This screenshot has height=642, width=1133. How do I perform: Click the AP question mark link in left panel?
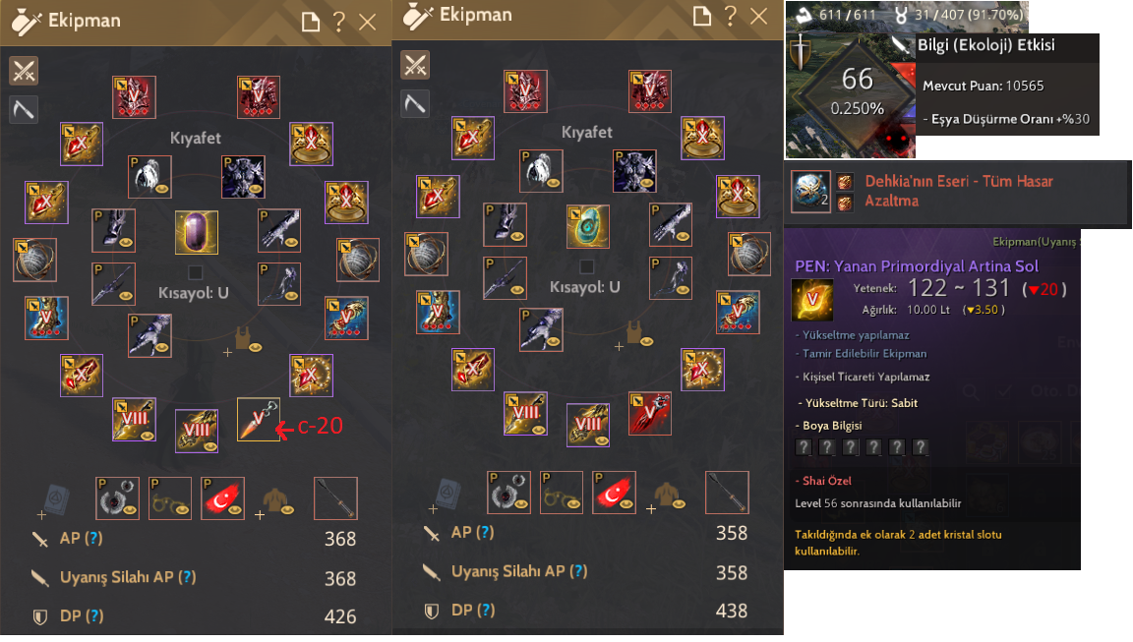point(94,538)
